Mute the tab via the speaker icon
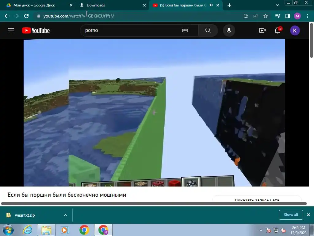Screen dimensions: 314x236 [211, 5]
